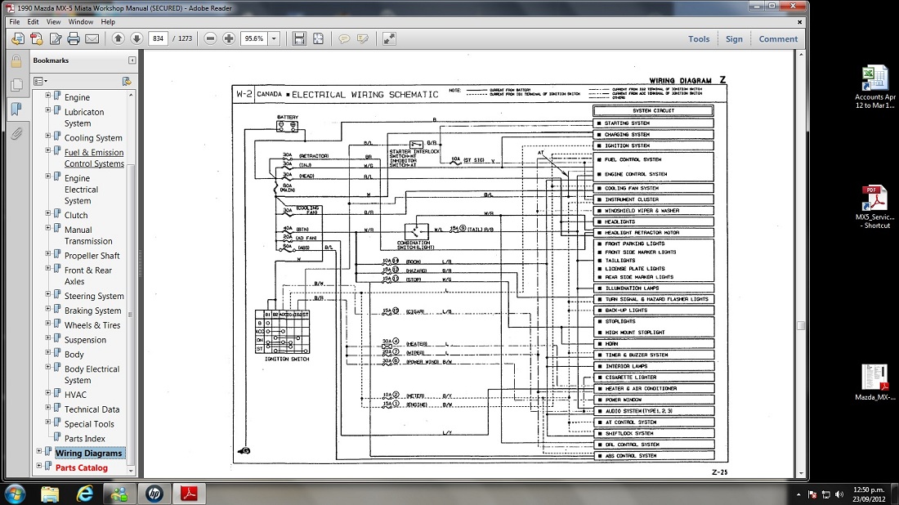Close the document with X button
Viewport: 899px width, 505px height.
coord(799,22)
